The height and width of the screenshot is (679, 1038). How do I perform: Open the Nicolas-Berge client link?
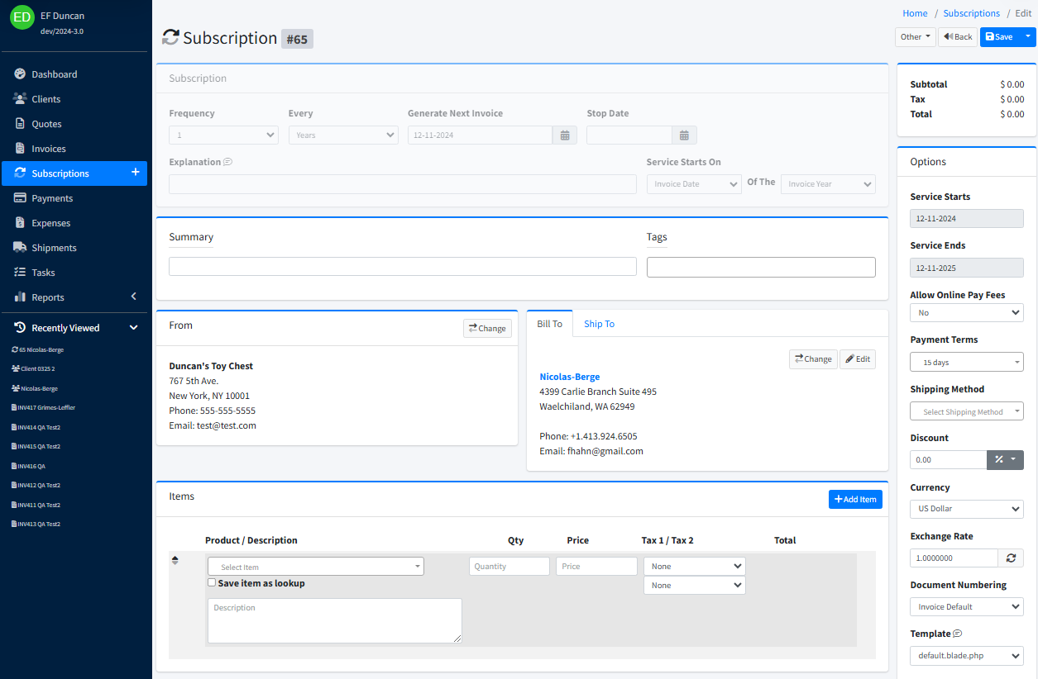pos(569,377)
